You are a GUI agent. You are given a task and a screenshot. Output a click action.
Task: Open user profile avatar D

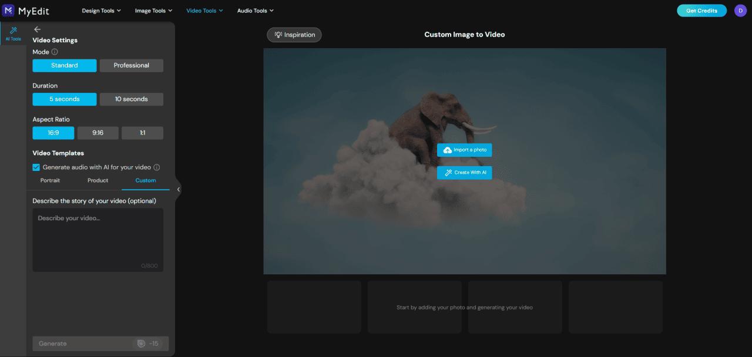(740, 11)
